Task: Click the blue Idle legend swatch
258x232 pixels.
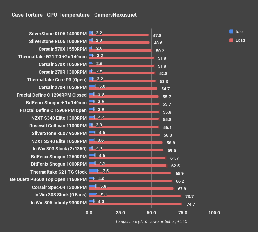Action: point(231,31)
